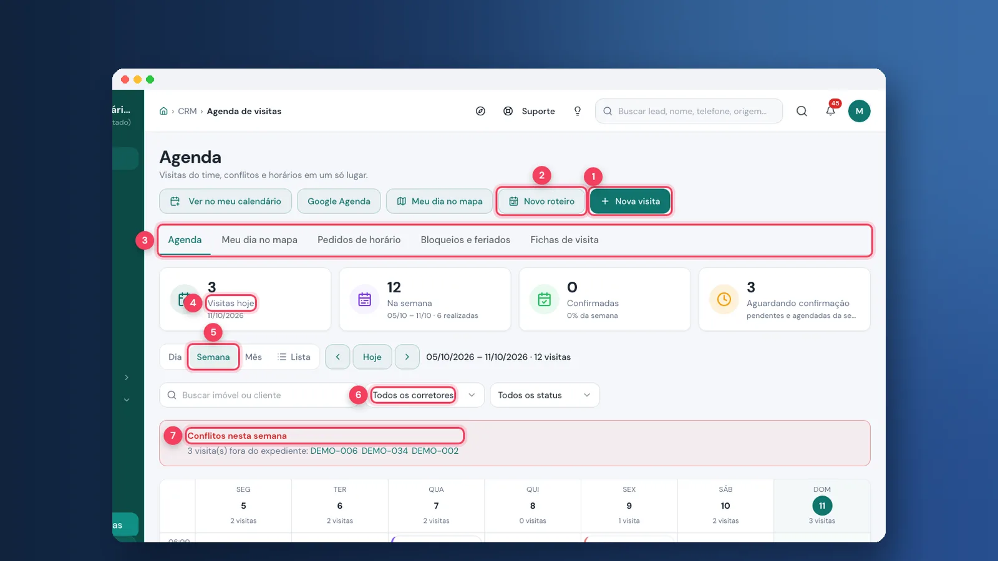Select the Agenda tab
This screenshot has height=561, width=998.
coord(185,240)
